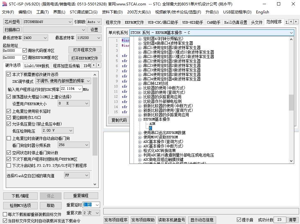Open the serial port selection dropdown
Image resolution: width=300 pixels, height=224 pixels.
click(x=84, y=30)
